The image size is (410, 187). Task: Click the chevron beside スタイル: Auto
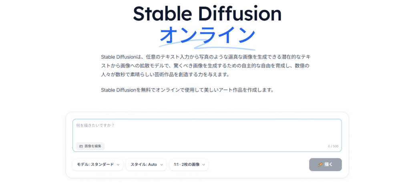tap(161, 165)
